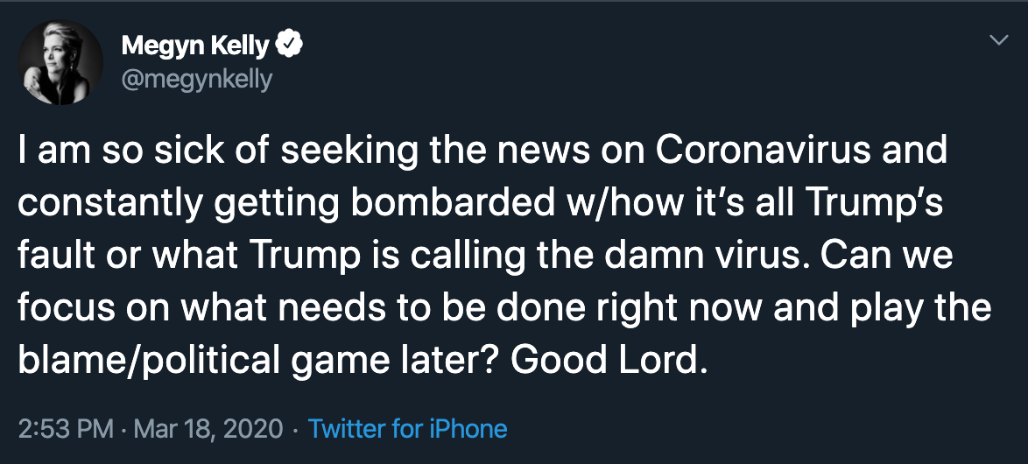The image size is (1028, 464).
Task: Click the Megyn Kelly display name
Action: click(194, 46)
